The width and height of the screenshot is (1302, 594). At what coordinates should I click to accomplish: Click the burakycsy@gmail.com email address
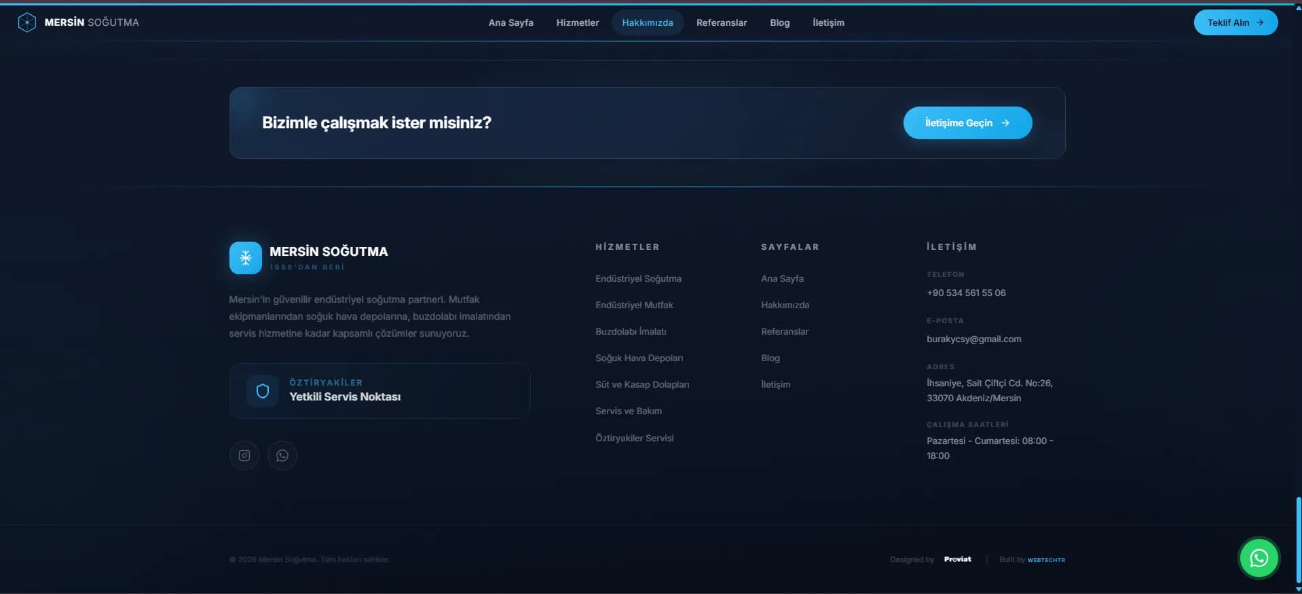(x=974, y=339)
